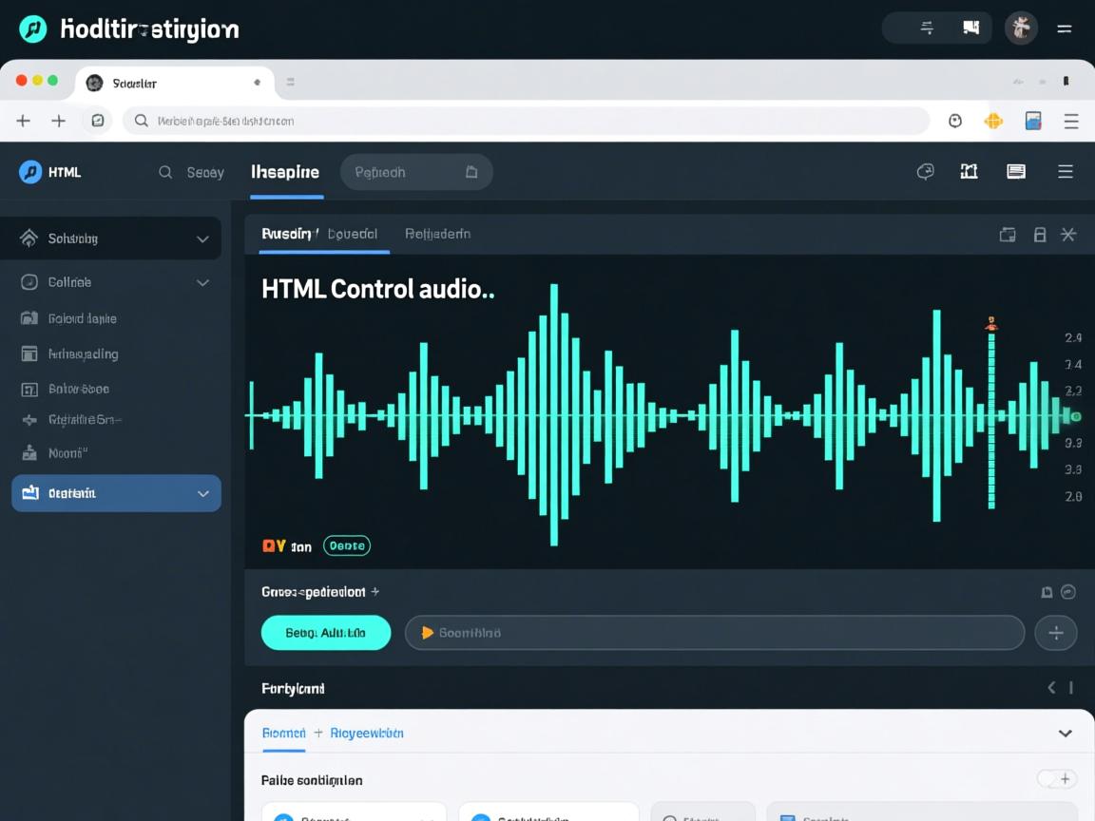Expand the Solsabig sidebar section
This screenshot has height=821, width=1095.
click(202, 239)
